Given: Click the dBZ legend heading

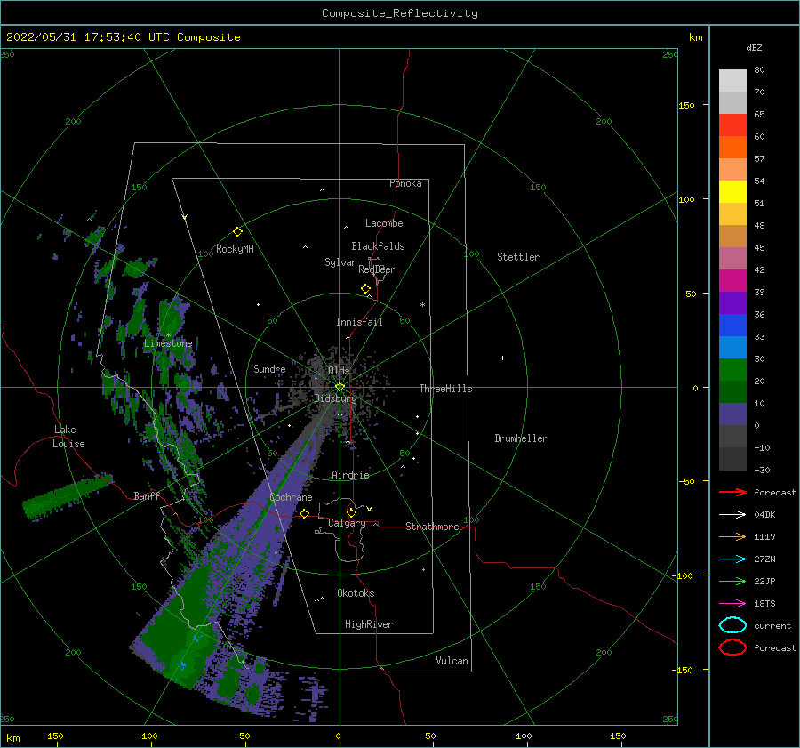Looking at the screenshot, I should coord(754,47).
